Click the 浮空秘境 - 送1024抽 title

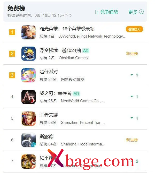[x=60, y=50]
